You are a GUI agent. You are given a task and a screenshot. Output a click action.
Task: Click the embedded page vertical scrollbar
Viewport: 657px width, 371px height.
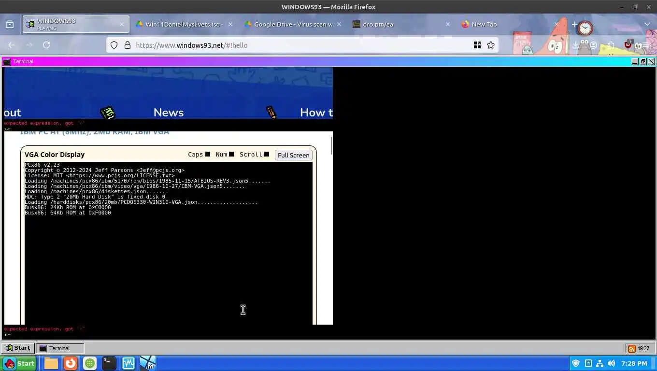(331, 146)
